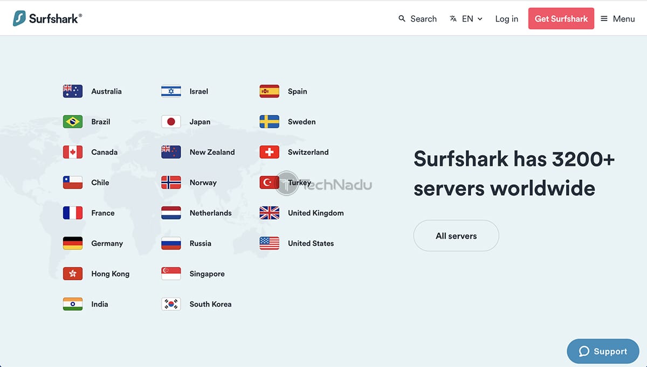
Task: Open the Support chat button
Action: [x=602, y=351]
